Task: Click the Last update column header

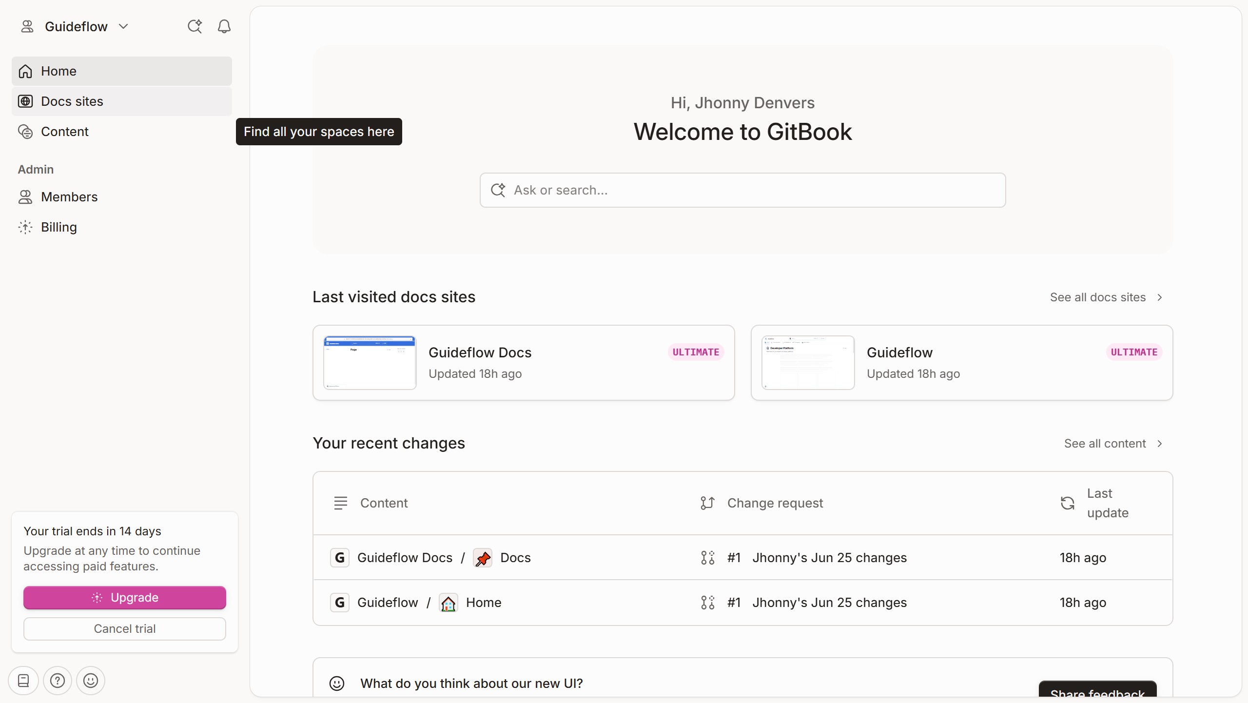Action: tap(1108, 503)
